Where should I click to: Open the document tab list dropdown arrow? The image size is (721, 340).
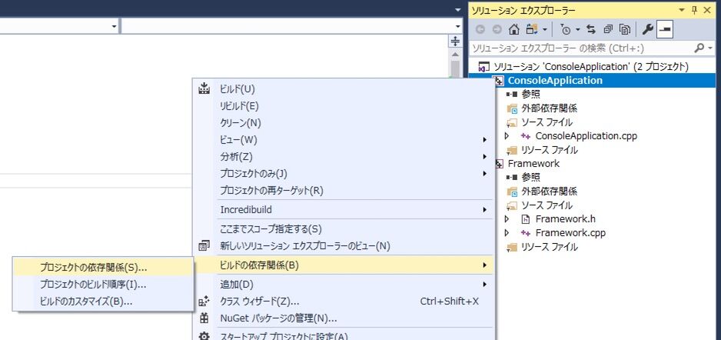[x=457, y=10]
